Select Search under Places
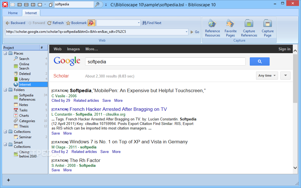This screenshot has width=301, height=188. click(24, 59)
